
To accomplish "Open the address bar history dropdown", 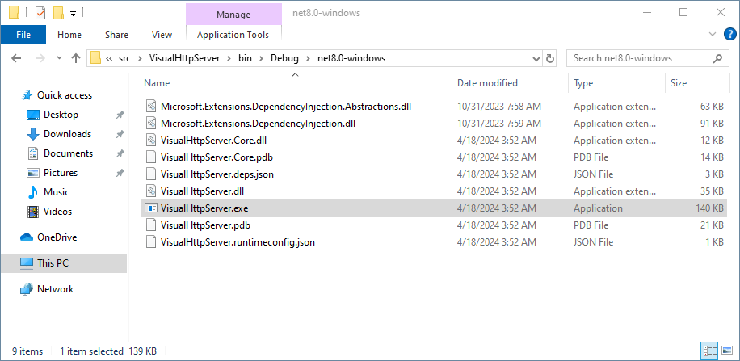I will tap(536, 58).
